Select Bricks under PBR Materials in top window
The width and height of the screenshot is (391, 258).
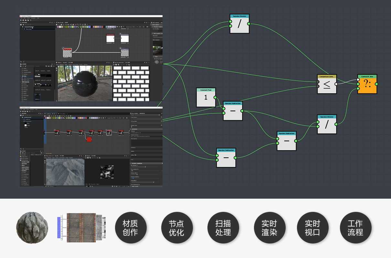[25, 84]
